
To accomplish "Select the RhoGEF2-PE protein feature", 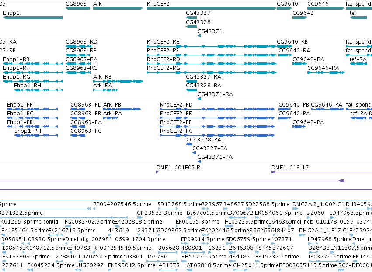I will pyautogui.click(x=217, y=118).
